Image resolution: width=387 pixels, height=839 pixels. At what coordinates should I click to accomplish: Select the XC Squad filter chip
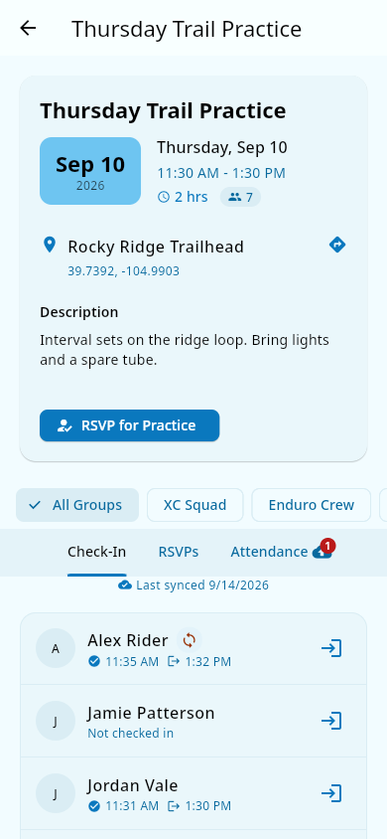[194, 505]
